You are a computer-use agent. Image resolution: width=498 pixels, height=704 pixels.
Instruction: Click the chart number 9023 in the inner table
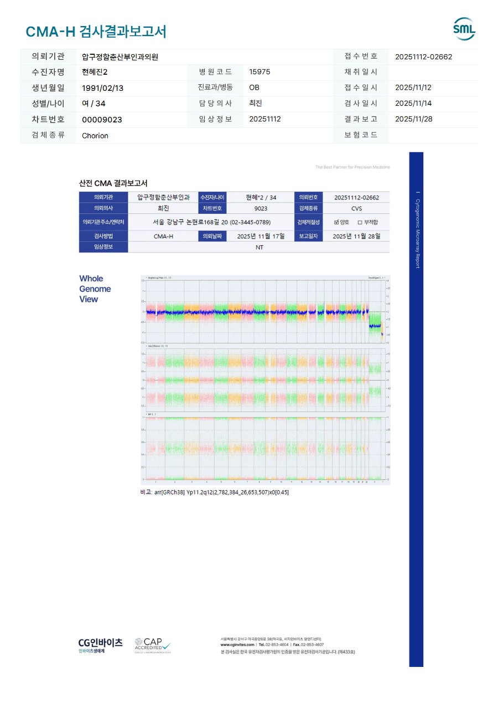tap(261, 208)
